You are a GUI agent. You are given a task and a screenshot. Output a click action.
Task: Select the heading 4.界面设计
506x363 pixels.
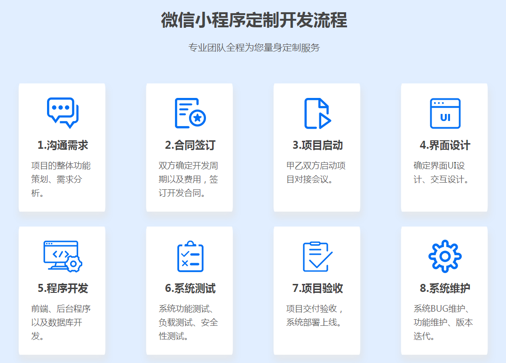coord(445,145)
